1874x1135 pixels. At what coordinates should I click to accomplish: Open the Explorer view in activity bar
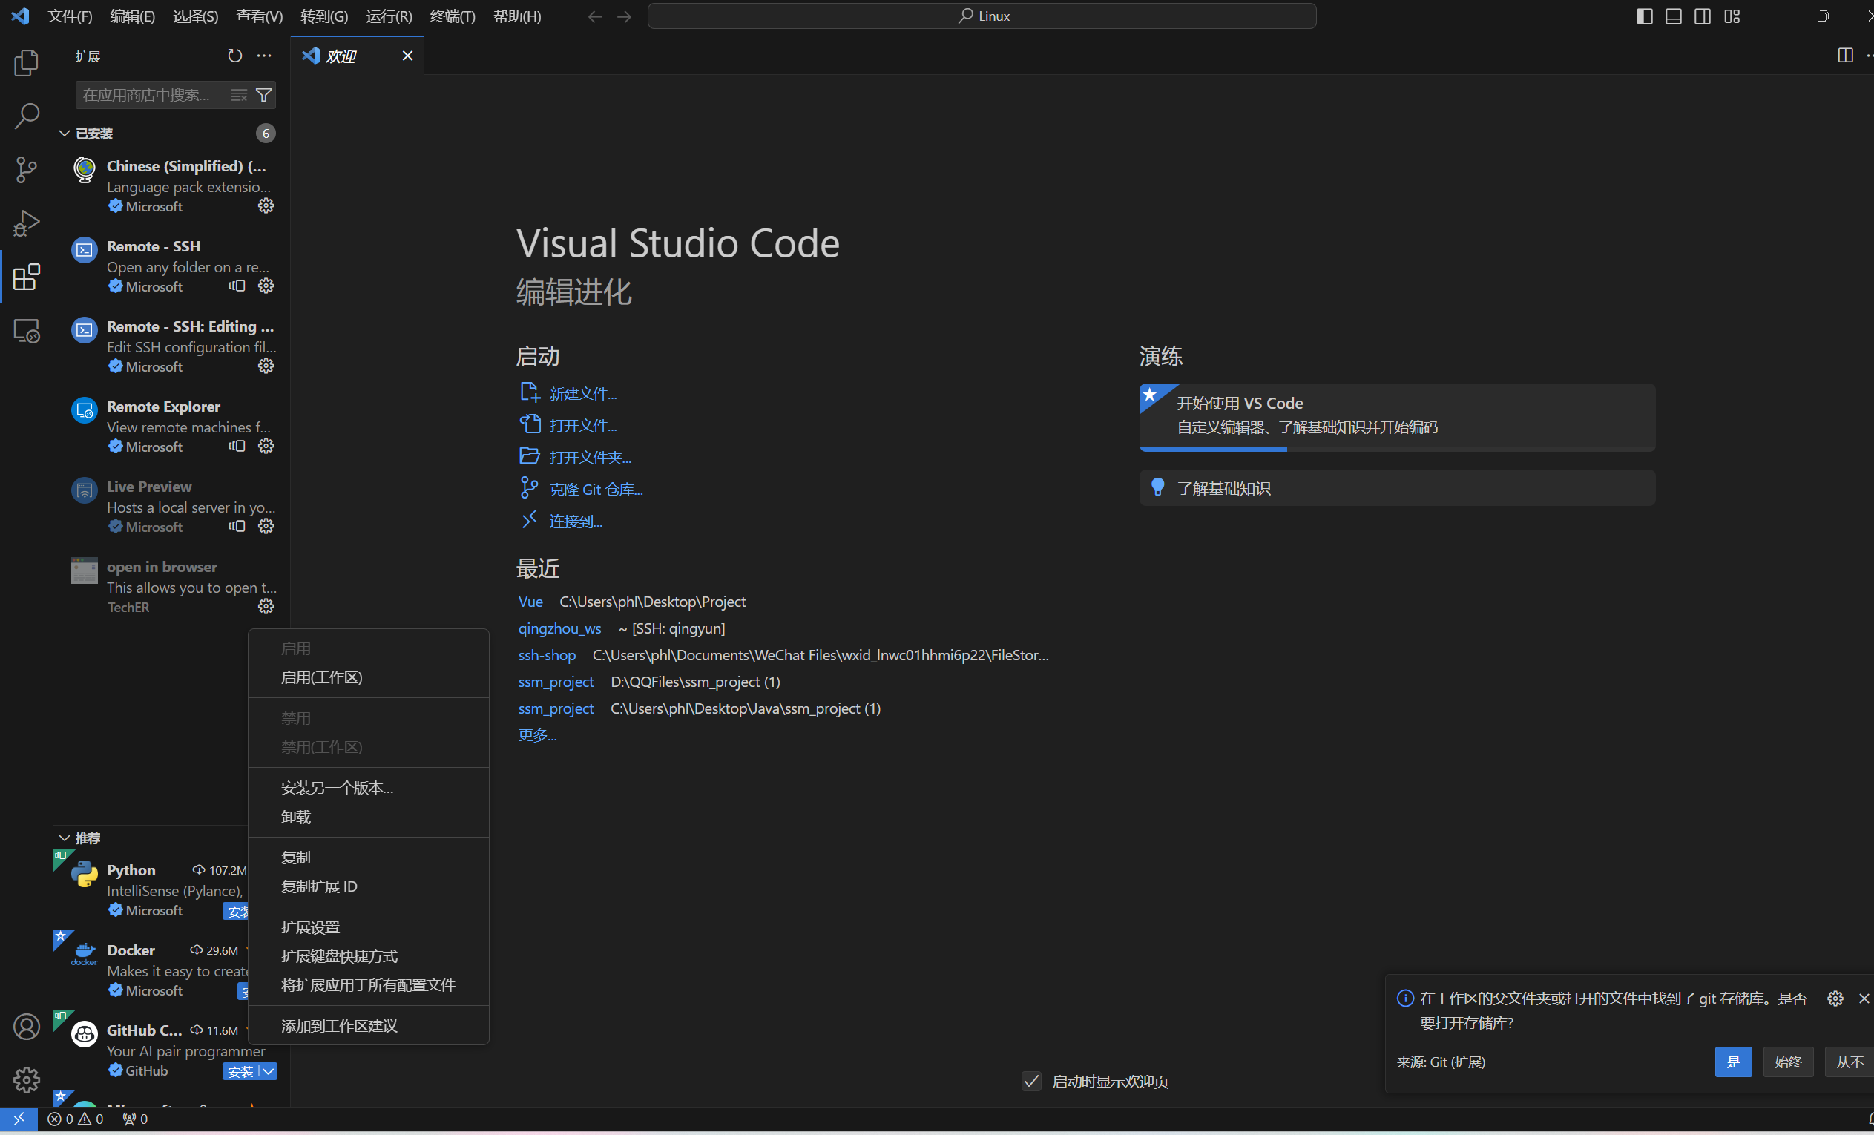coord(27,62)
